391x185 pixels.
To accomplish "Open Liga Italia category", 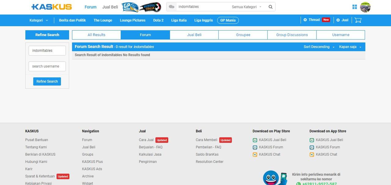I will tap(179, 20).
